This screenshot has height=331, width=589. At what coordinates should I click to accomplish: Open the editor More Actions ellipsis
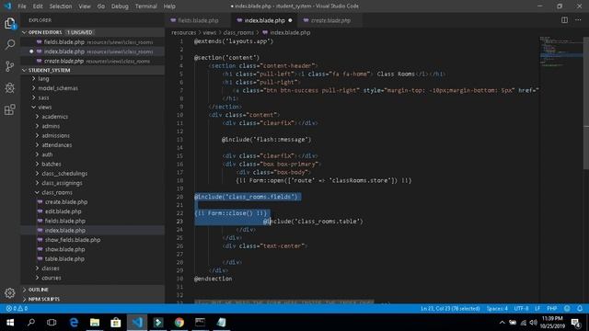click(x=578, y=20)
